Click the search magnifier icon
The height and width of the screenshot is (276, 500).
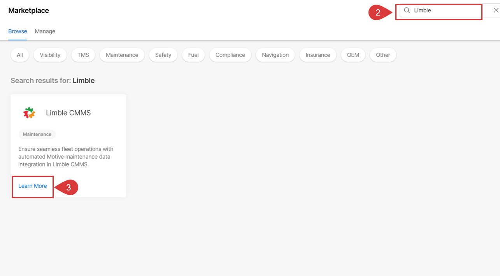(x=407, y=10)
